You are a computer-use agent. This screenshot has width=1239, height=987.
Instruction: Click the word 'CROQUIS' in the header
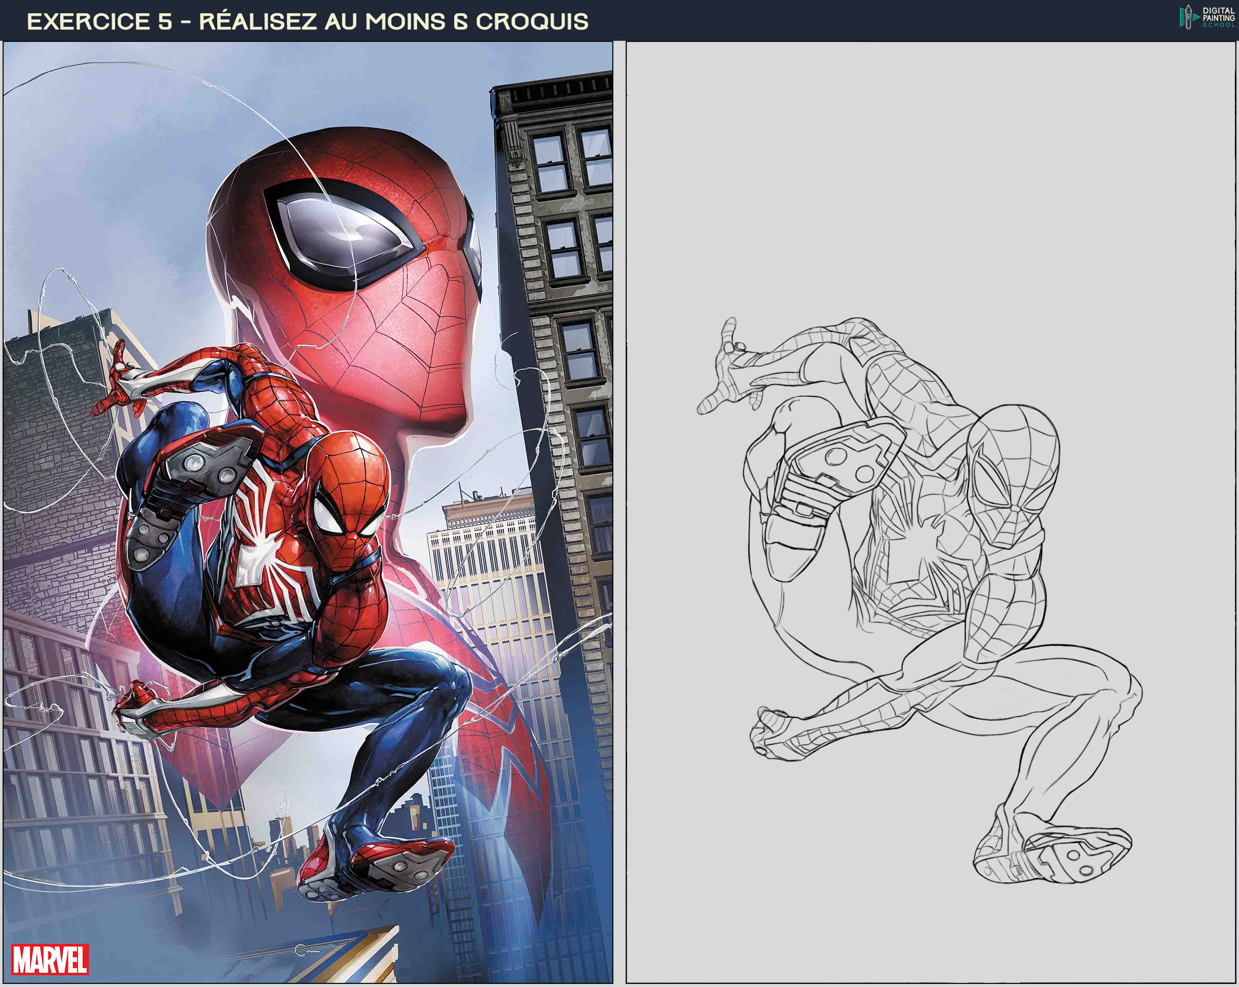[x=532, y=22]
